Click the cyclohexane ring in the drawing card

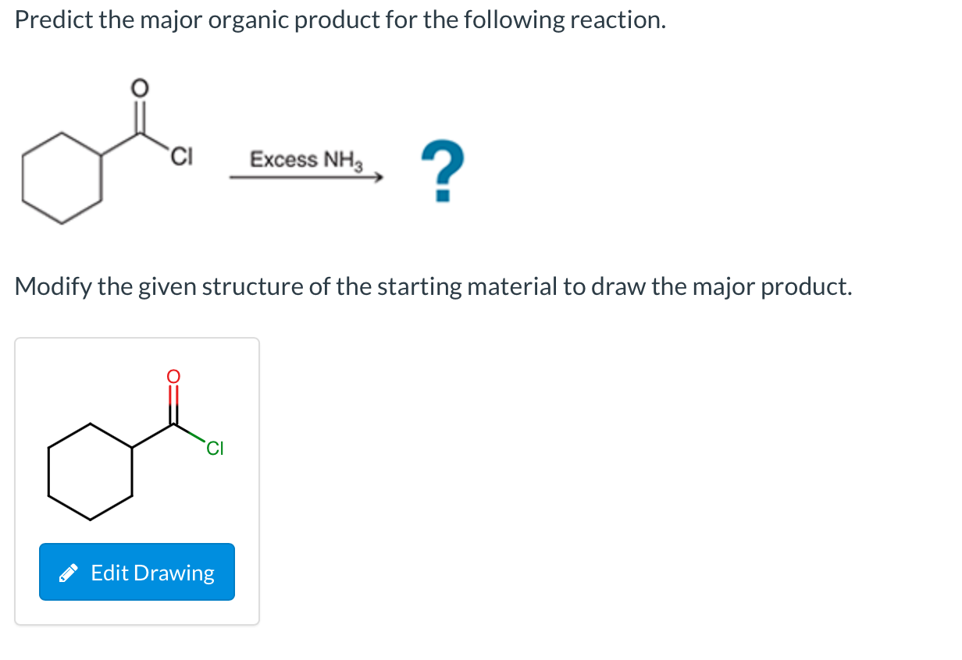[x=90, y=471]
